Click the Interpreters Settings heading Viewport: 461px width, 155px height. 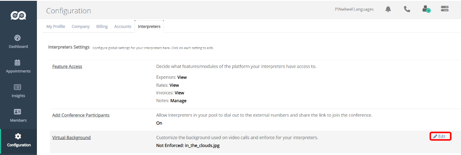tap(69, 47)
